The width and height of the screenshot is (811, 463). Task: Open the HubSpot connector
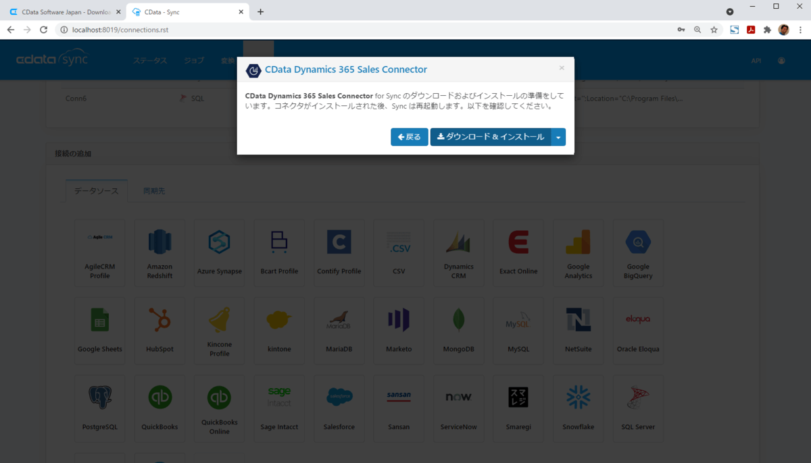tap(159, 331)
